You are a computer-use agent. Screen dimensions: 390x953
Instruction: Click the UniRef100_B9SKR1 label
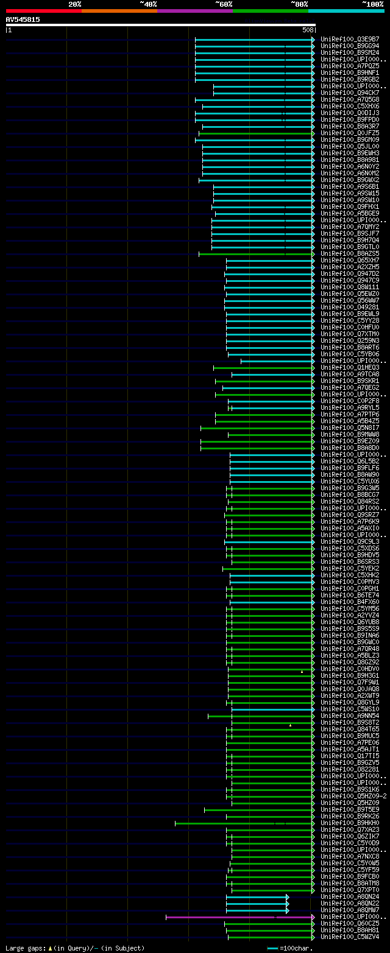[350, 381]
